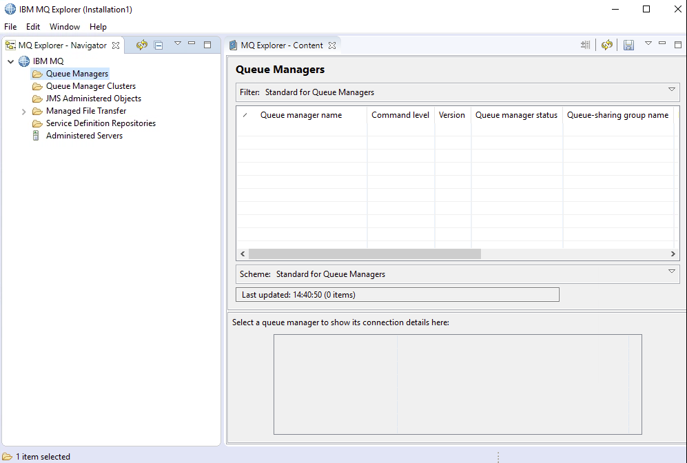The width and height of the screenshot is (687, 463).
Task: Select Queue Manager Clusters in the tree
Action: point(91,86)
